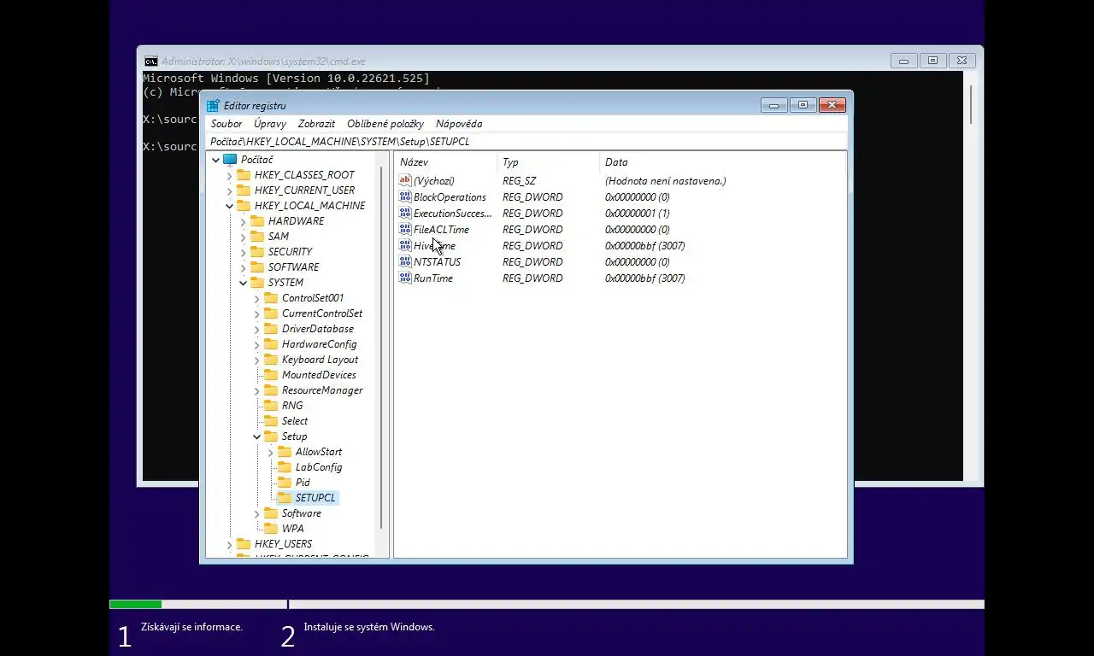The height and width of the screenshot is (656, 1094).
Task: Expand the SOFTWARE key arrow
Action: coord(243,267)
